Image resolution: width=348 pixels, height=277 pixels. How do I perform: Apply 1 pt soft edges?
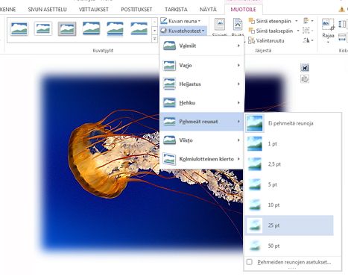[x=289, y=143]
